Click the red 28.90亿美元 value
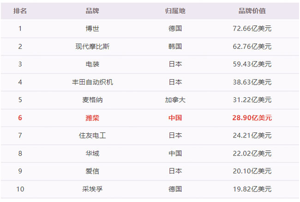 pyautogui.click(x=252, y=118)
